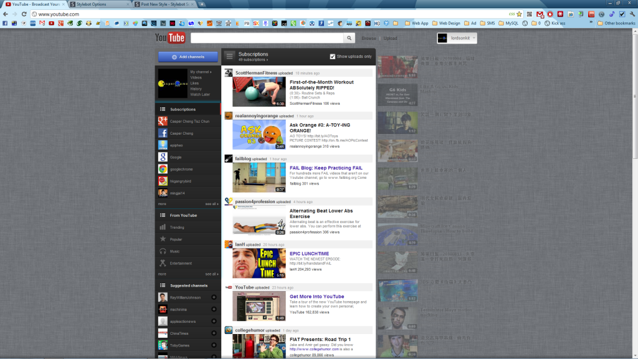This screenshot has height=359, width=638.
Task: Open the EPIC LUNCHTIME video link
Action: (309, 254)
